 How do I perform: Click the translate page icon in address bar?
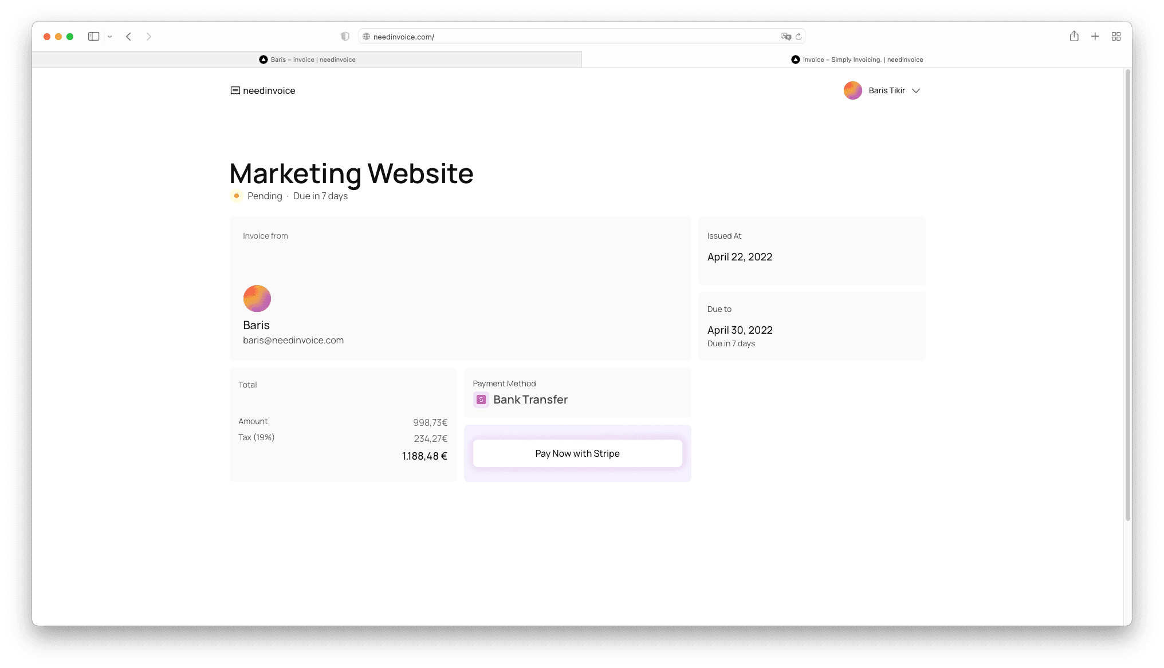click(x=785, y=37)
